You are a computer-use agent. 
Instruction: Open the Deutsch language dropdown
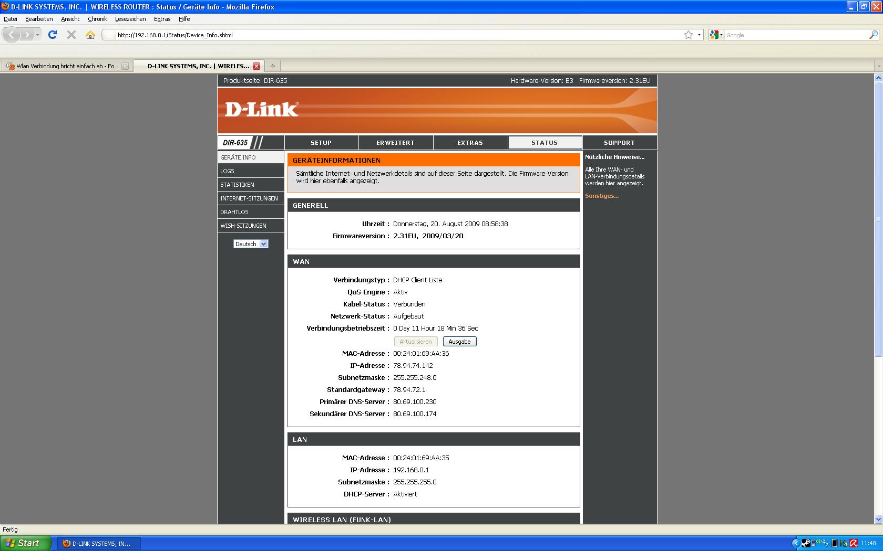[251, 244]
